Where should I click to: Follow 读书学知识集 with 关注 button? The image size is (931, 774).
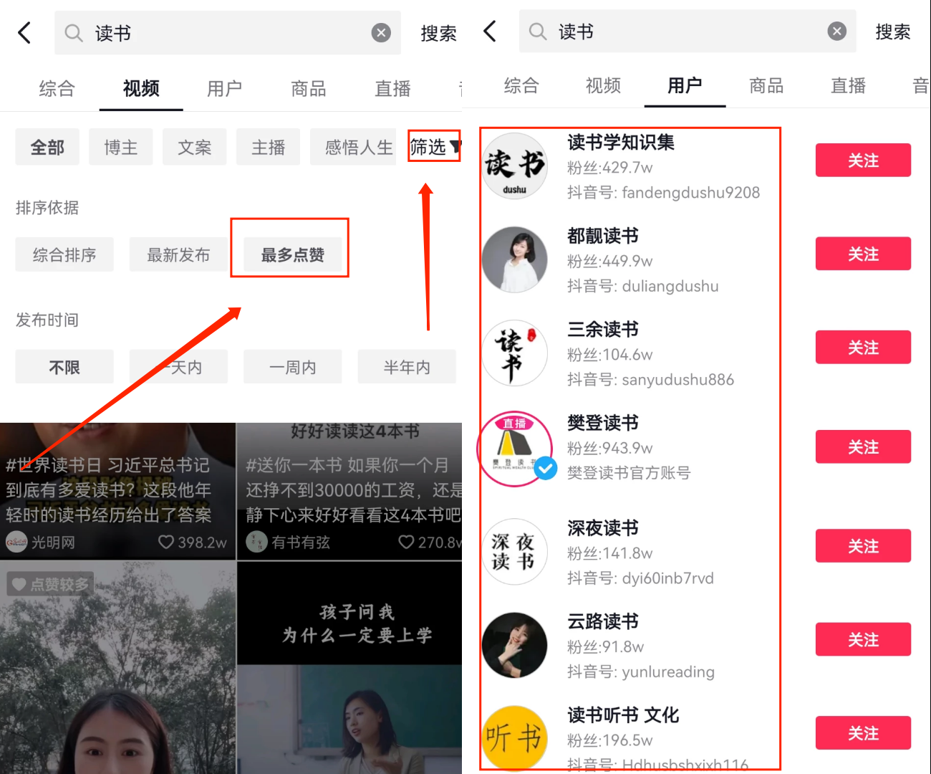(x=863, y=160)
